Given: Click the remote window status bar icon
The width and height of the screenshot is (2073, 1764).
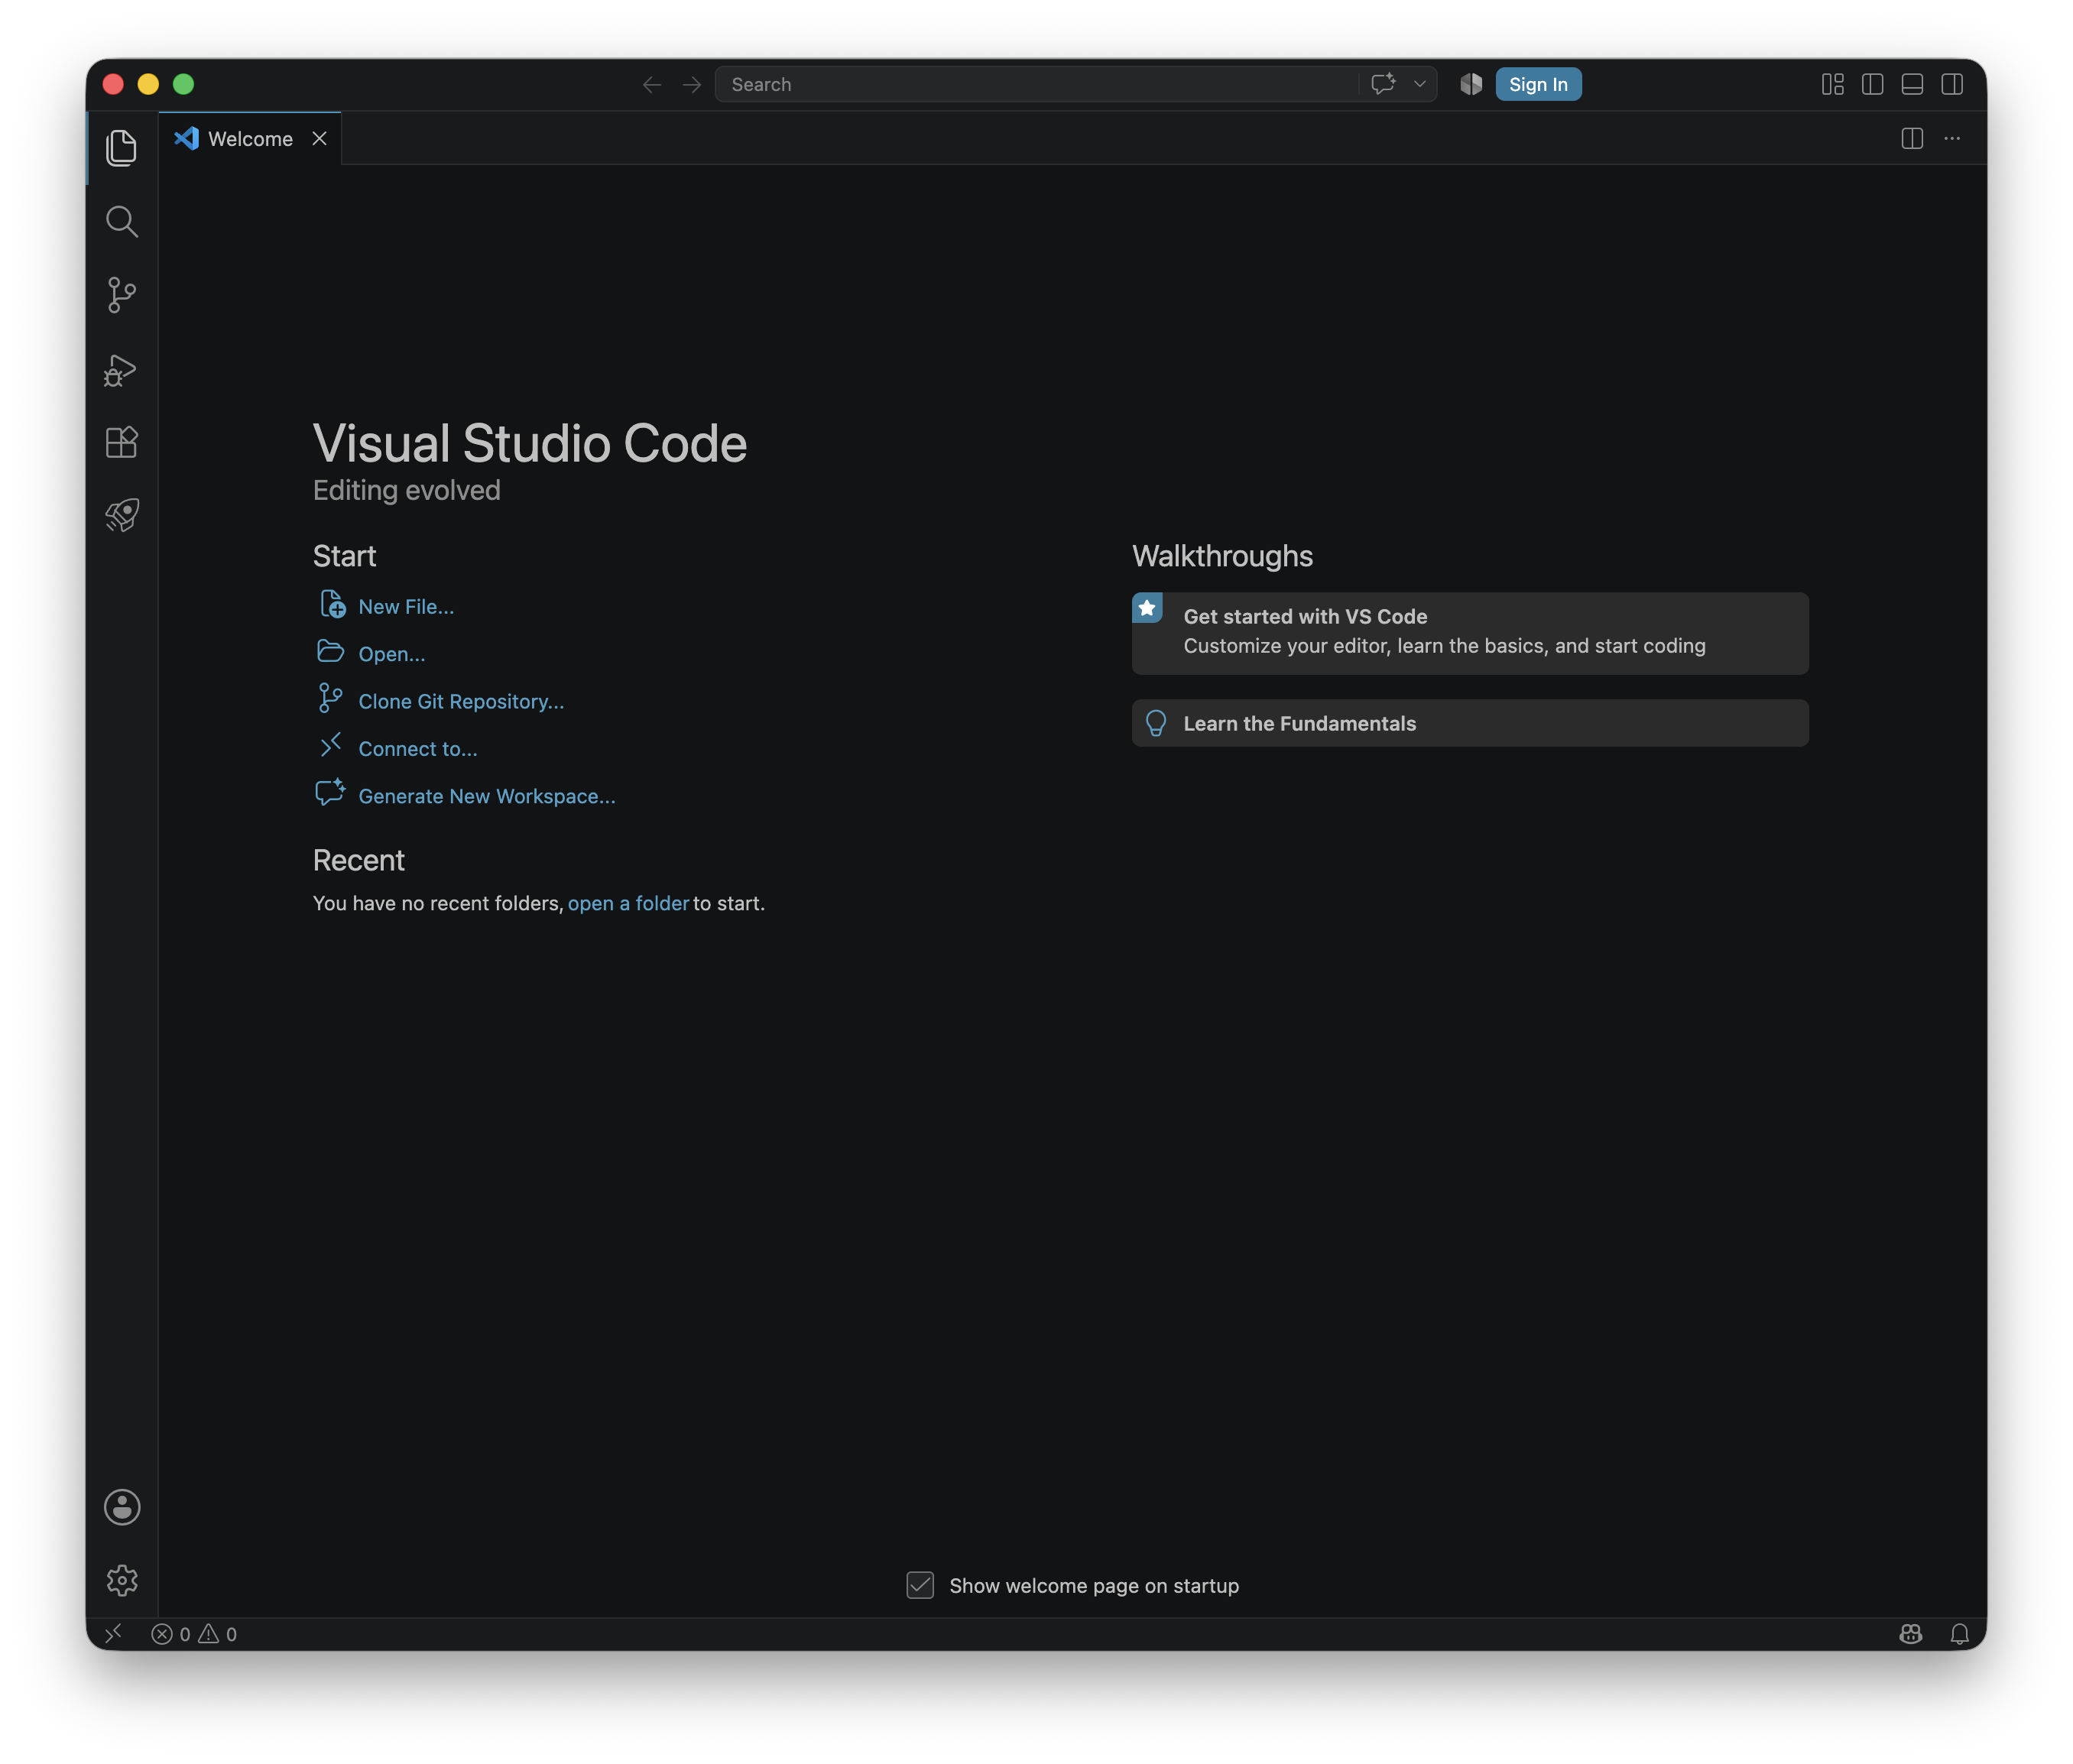Looking at the screenshot, I should pos(113,1634).
